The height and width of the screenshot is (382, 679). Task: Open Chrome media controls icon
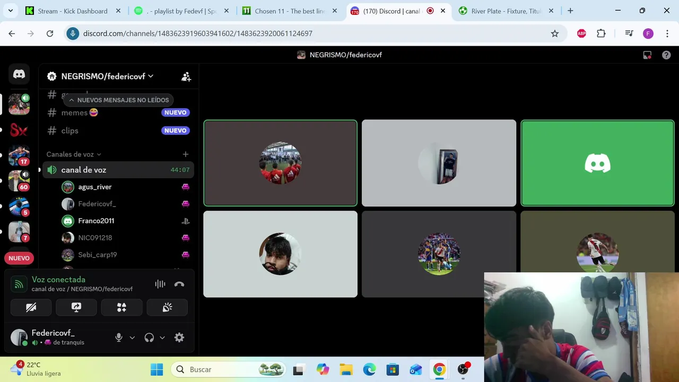pyautogui.click(x=629, y=33)
